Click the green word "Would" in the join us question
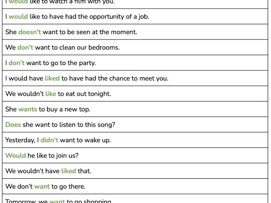This screenshot has height=203, width=271. click(x=16, y=156)
